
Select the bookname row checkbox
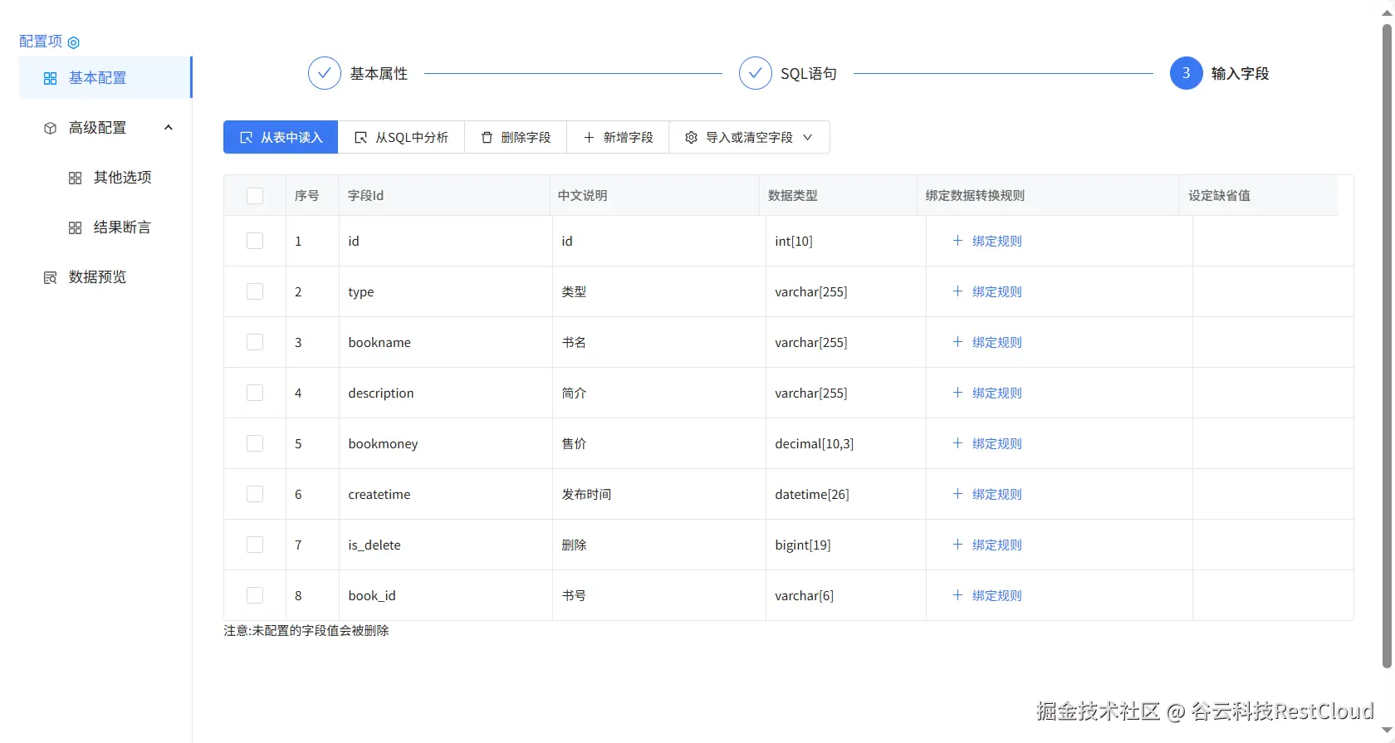pyautogui.click(x=255, y=342)
